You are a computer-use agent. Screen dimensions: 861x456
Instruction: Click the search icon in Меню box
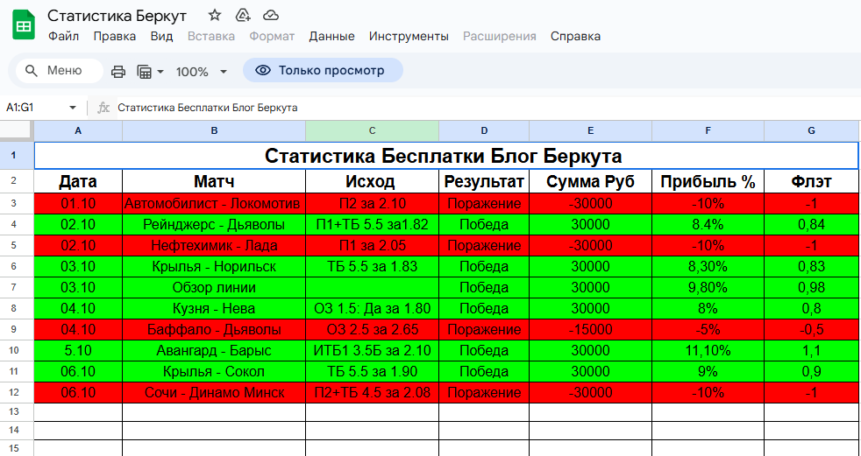tap(32, 71)
